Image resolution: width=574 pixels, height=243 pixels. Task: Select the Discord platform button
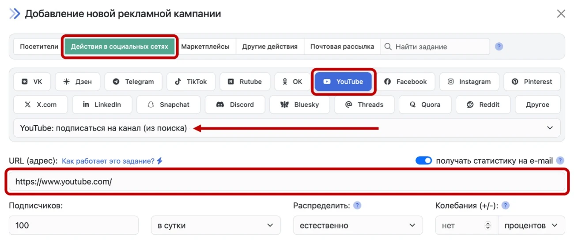click(235, 105)
